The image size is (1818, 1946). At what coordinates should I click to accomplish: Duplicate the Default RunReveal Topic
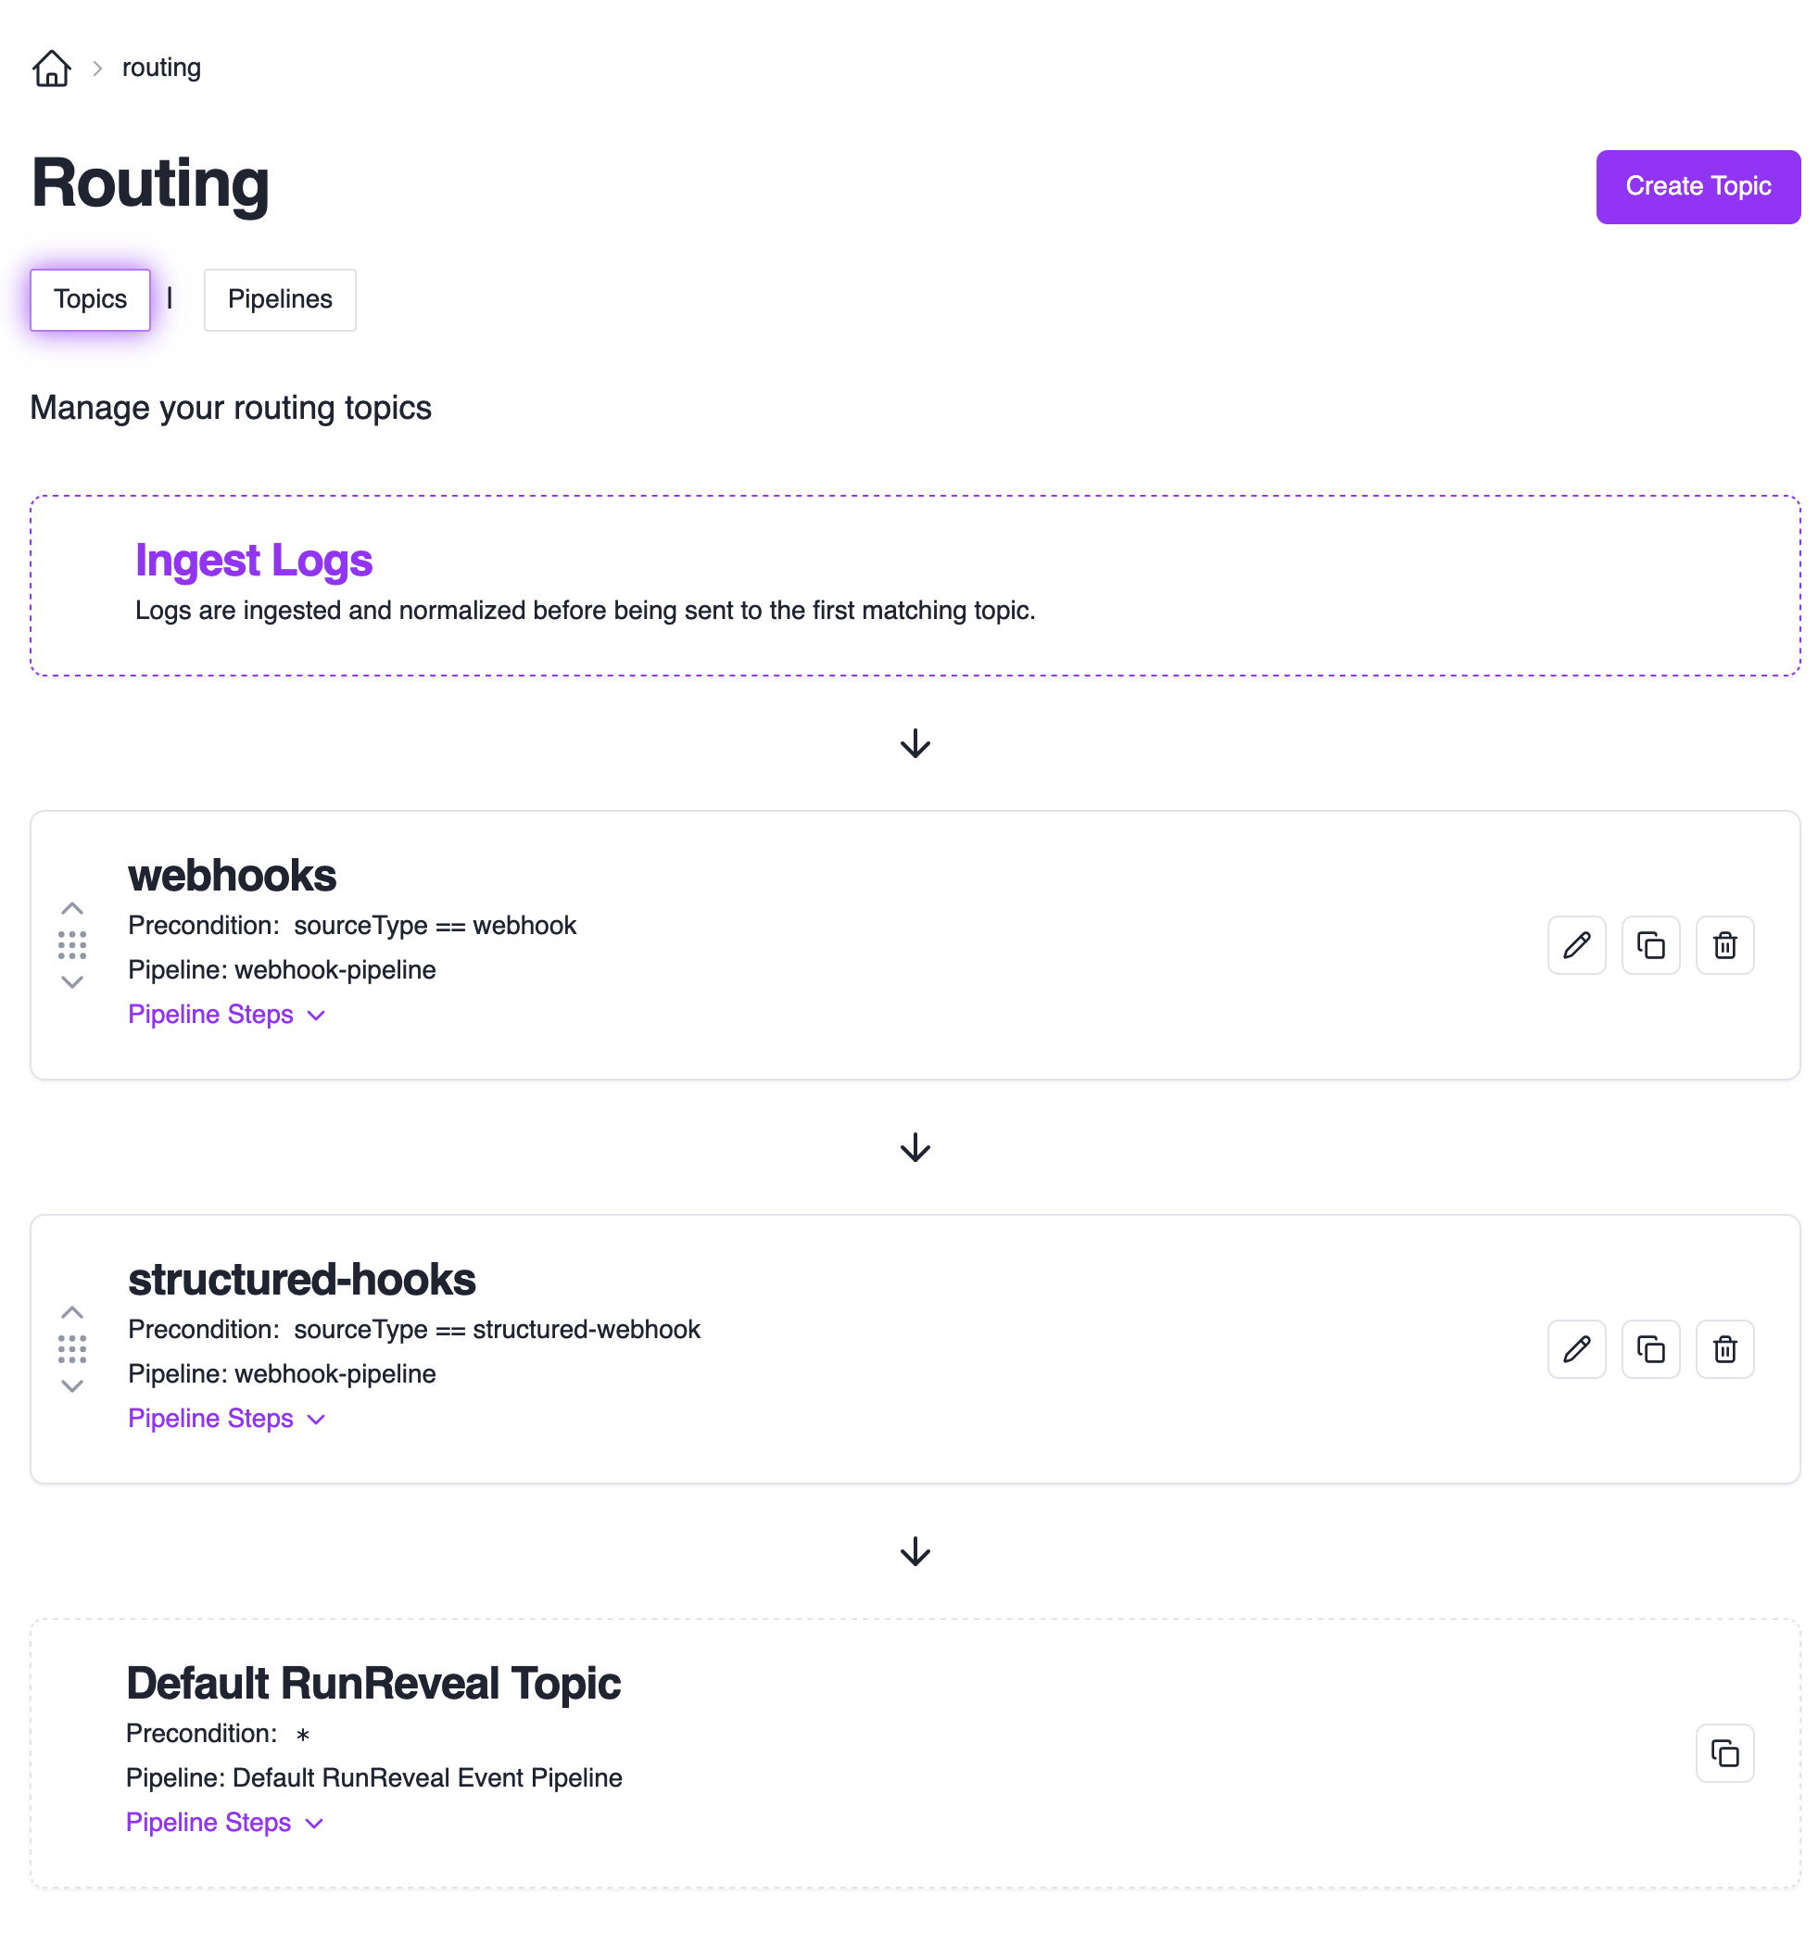[x=1723, y=1752]
